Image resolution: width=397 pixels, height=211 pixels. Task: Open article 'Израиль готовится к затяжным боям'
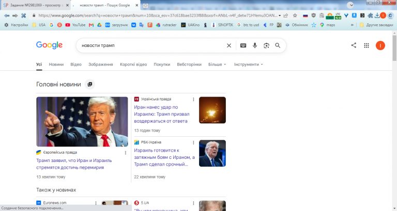point(164,157)
